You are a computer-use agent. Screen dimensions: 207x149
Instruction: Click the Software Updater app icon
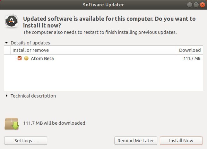12,21
